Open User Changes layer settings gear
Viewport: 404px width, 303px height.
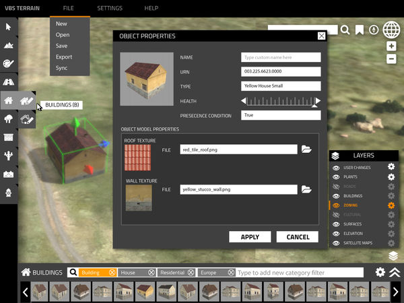pos(391,167)
